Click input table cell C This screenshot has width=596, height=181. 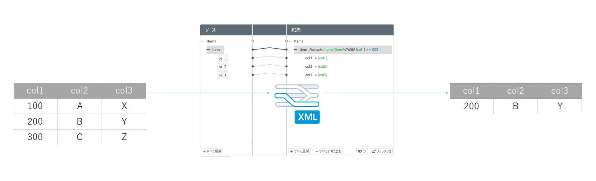tap(80, 137)
